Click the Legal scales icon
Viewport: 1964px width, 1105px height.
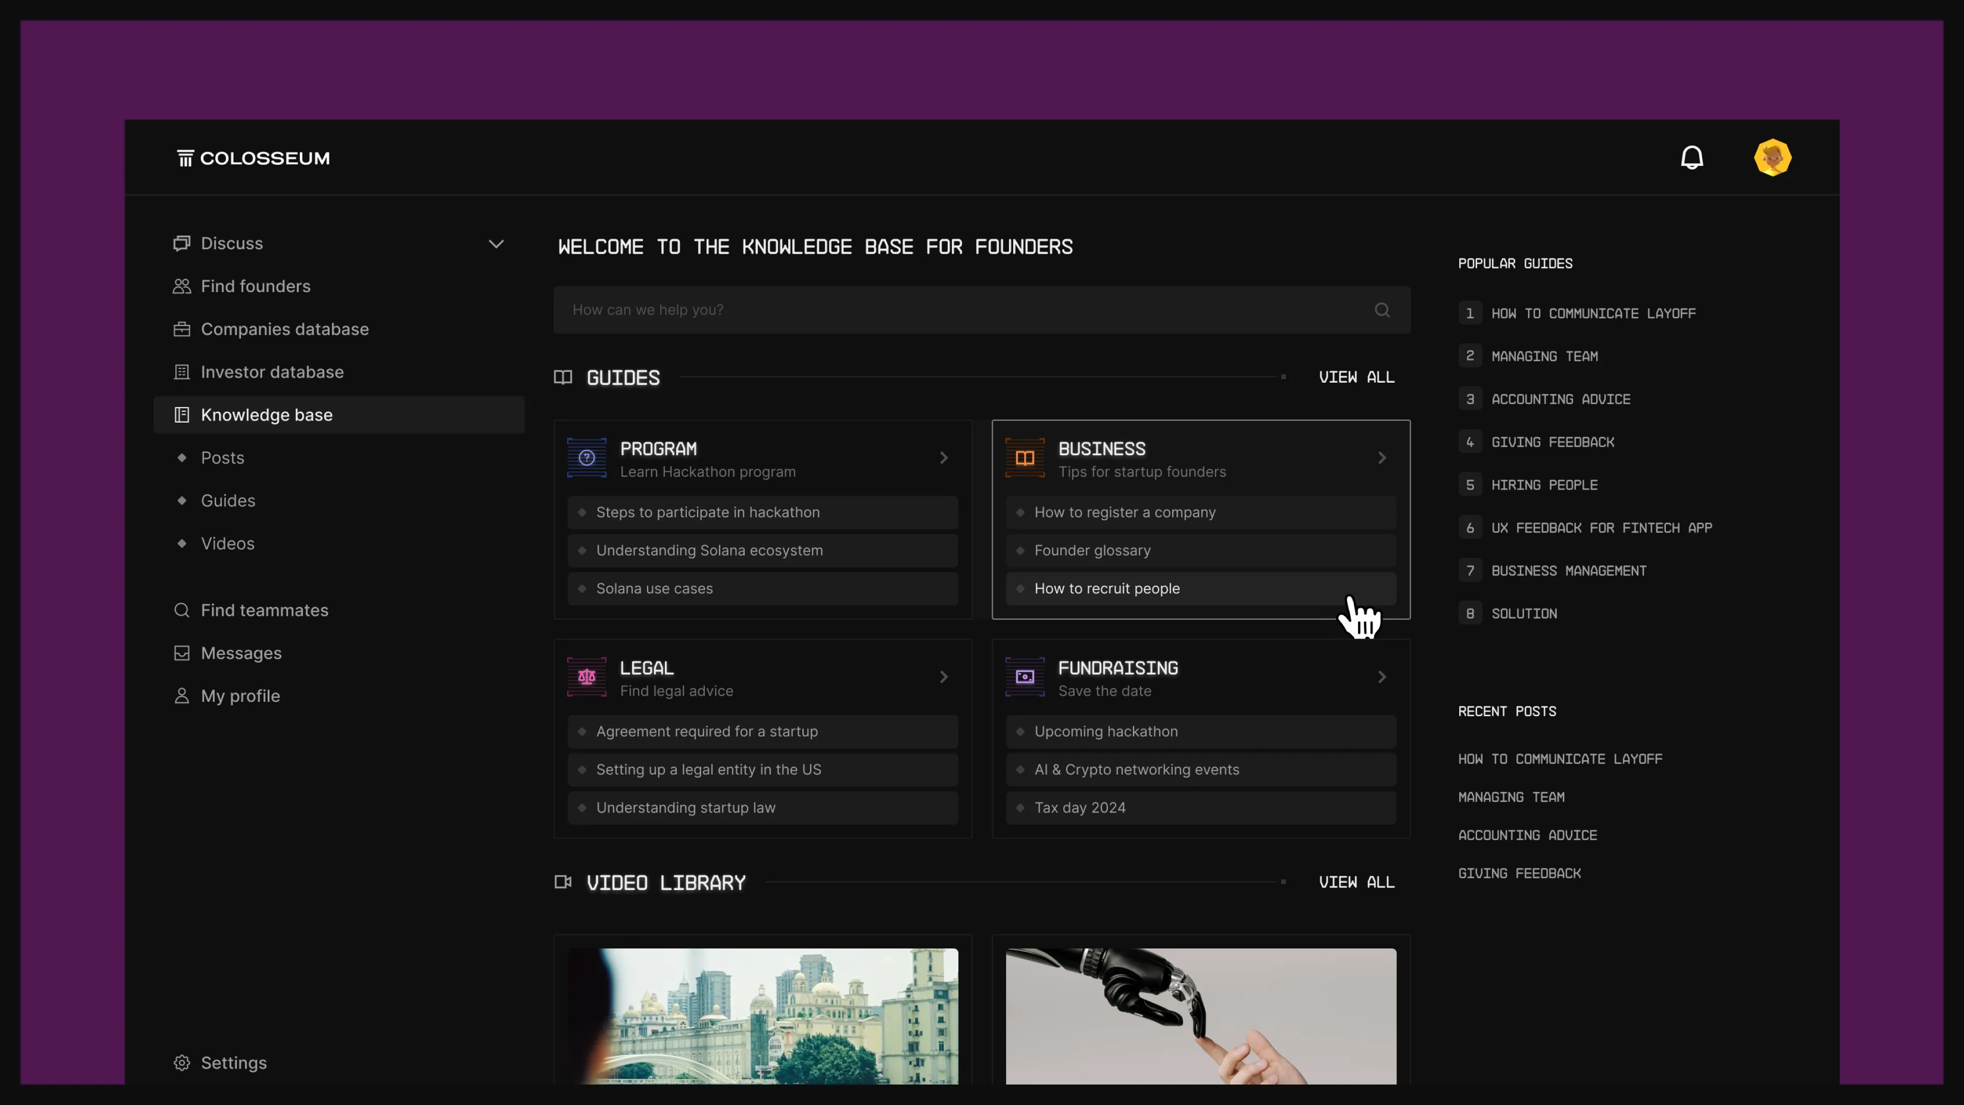586,676
